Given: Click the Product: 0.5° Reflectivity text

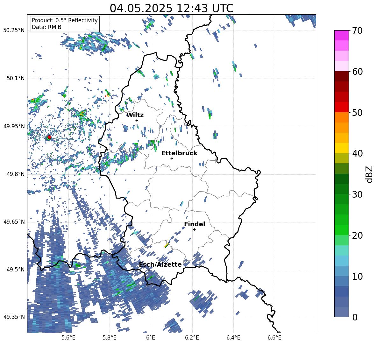Looking at the screenshot, I should (65, 20).
